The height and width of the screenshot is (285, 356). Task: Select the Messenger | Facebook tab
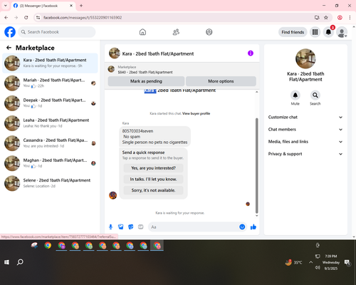pyautogui.click(x=43, y=6)
